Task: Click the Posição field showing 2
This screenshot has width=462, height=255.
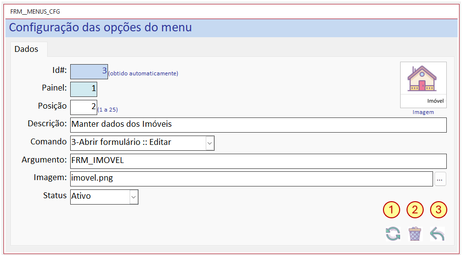Action: (83, 107)
